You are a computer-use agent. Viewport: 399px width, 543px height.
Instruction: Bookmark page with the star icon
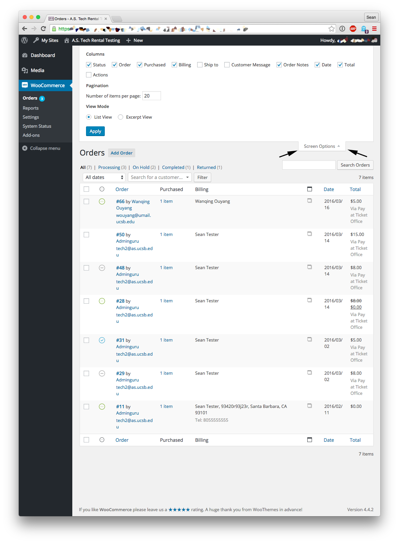click(x=331, y=29)
